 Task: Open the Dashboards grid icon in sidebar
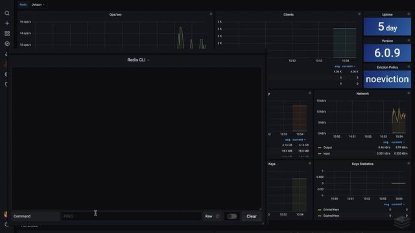(7, 34)
